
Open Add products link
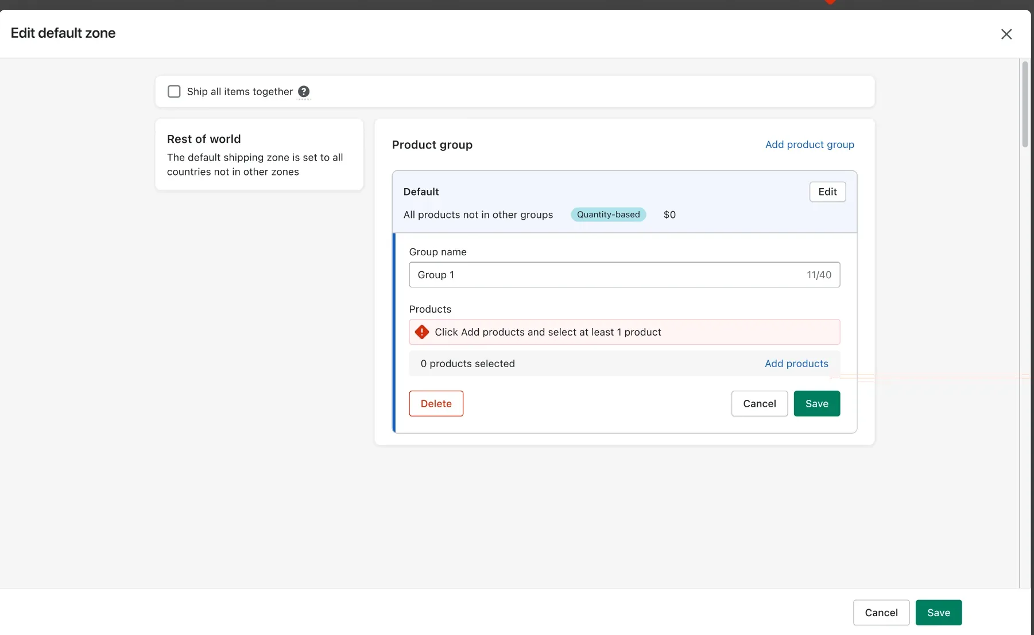[x=796, y=364]
